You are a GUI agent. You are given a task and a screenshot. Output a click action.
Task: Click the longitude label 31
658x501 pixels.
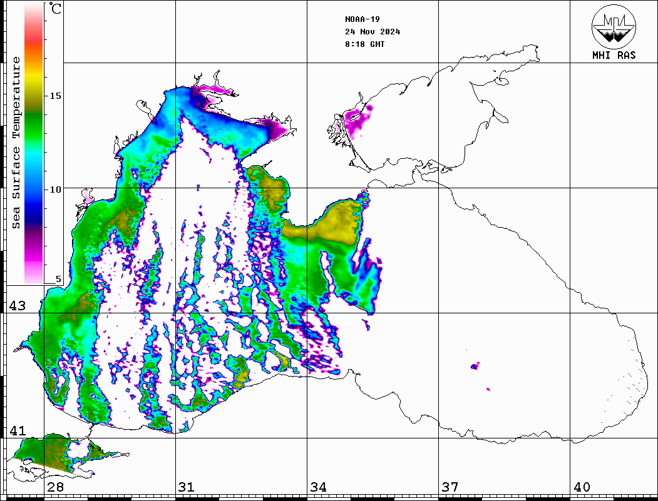click(187, 487)
